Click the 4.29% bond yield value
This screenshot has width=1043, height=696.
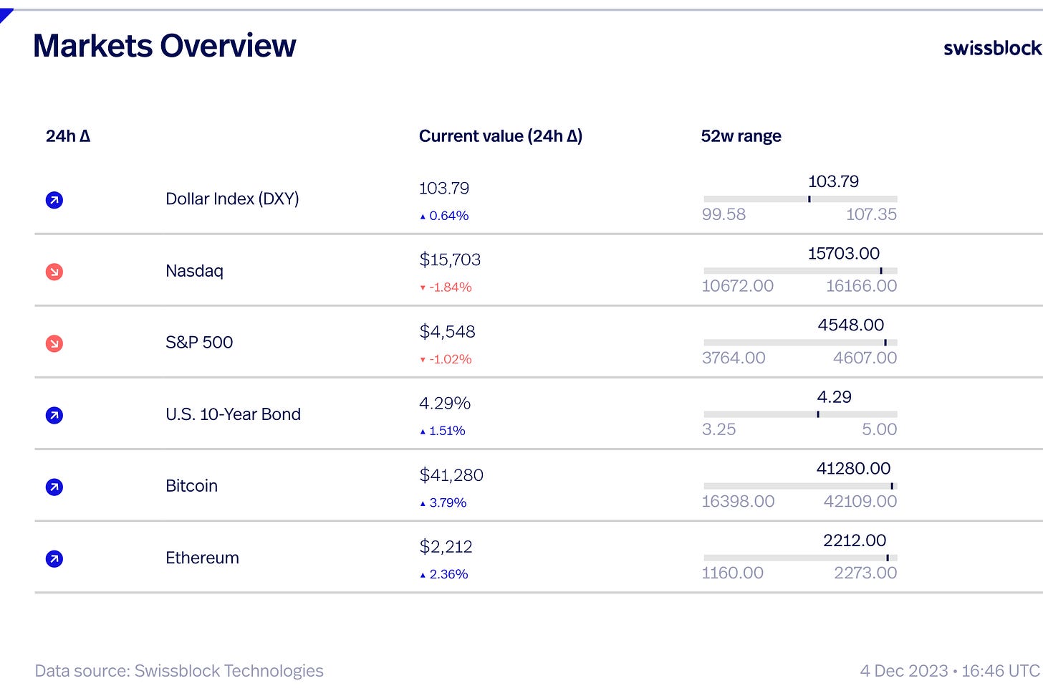445,403
